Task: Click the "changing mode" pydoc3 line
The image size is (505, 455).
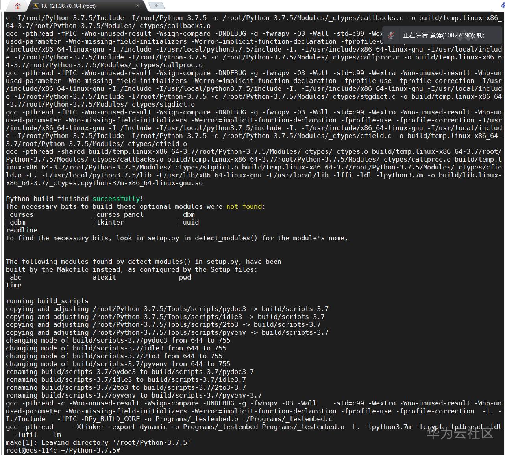Action: [x=118, y=340]
